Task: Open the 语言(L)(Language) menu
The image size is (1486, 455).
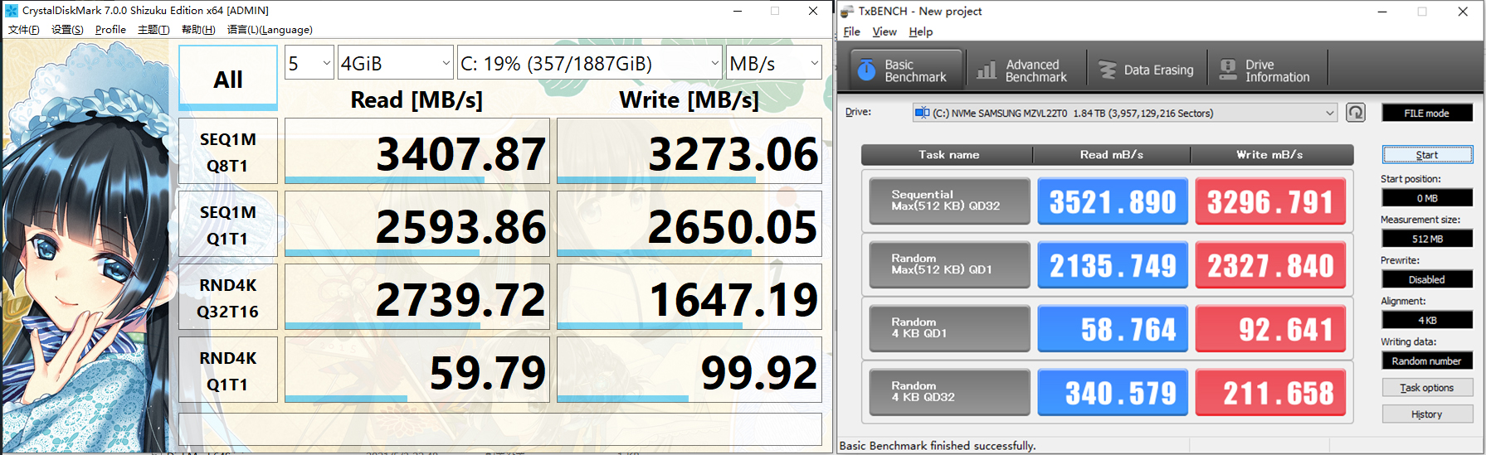Action: tap(270, 30)
